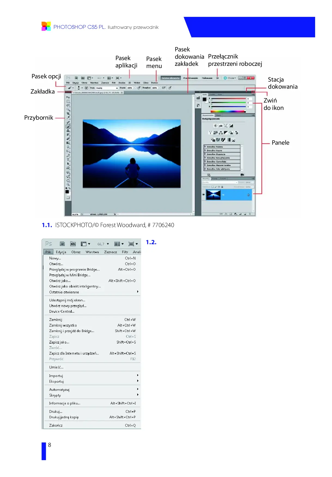This screenshot has height=477, width=332.
Task: Select the Gradient tool in the toolbox
Action: (x=68, y=143)
